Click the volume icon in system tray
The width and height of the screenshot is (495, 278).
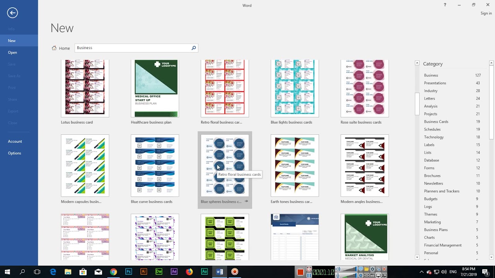point(444,272)
